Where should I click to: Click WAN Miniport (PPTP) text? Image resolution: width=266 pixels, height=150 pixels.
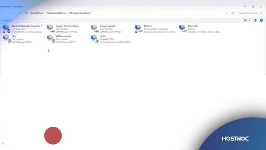(x=66, y=42)
